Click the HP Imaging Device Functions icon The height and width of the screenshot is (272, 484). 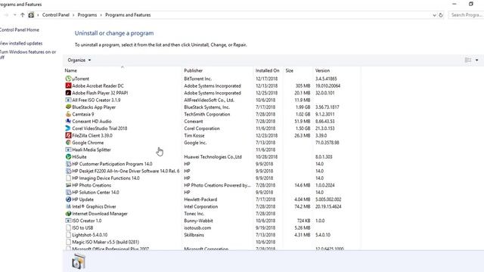click(68, 178)
